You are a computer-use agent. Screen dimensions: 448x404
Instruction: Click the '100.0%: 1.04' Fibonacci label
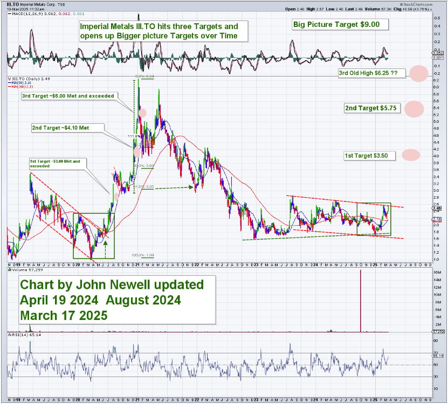[142, 255]
